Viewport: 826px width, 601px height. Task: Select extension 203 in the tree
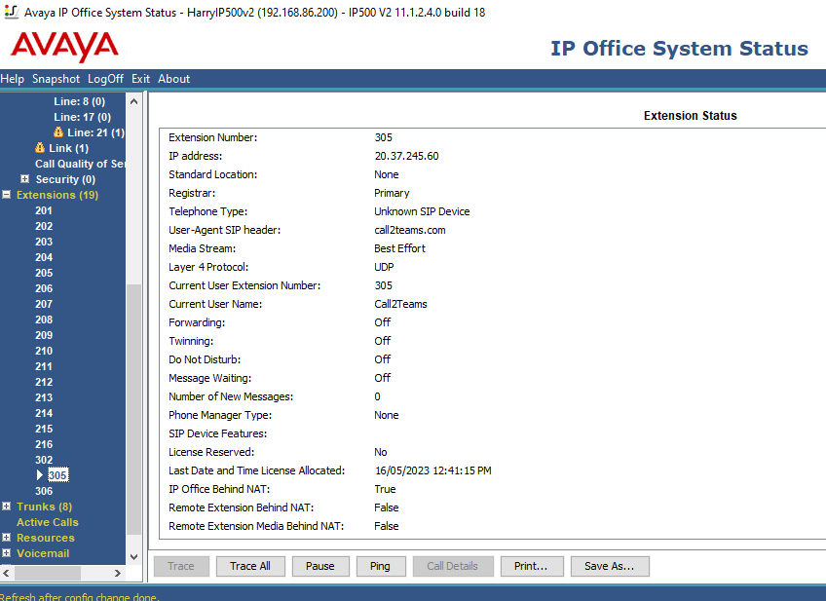point(44,242)
